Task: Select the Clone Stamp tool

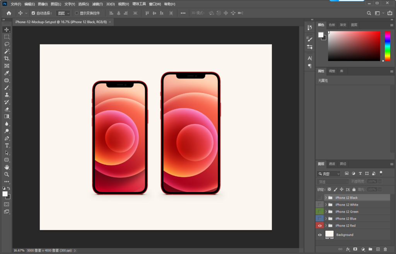Action: point(7,95)
